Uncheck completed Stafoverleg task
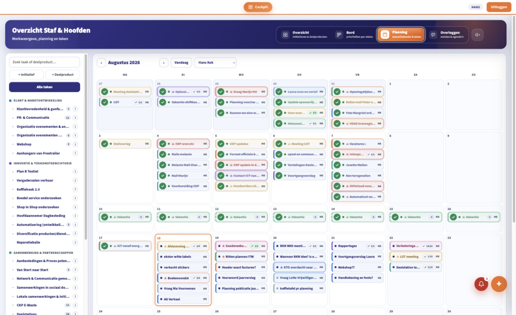516x315 pixels. (x=105, y=144)
